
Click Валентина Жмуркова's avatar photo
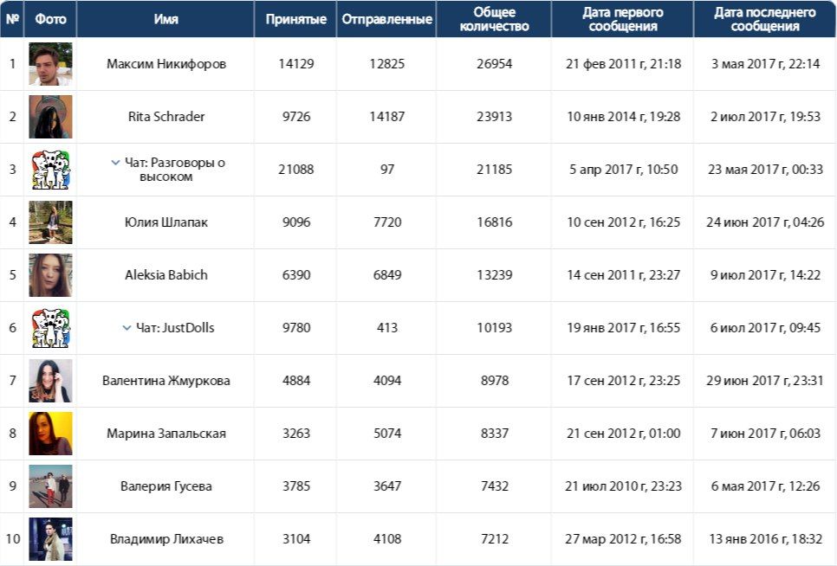50,381
